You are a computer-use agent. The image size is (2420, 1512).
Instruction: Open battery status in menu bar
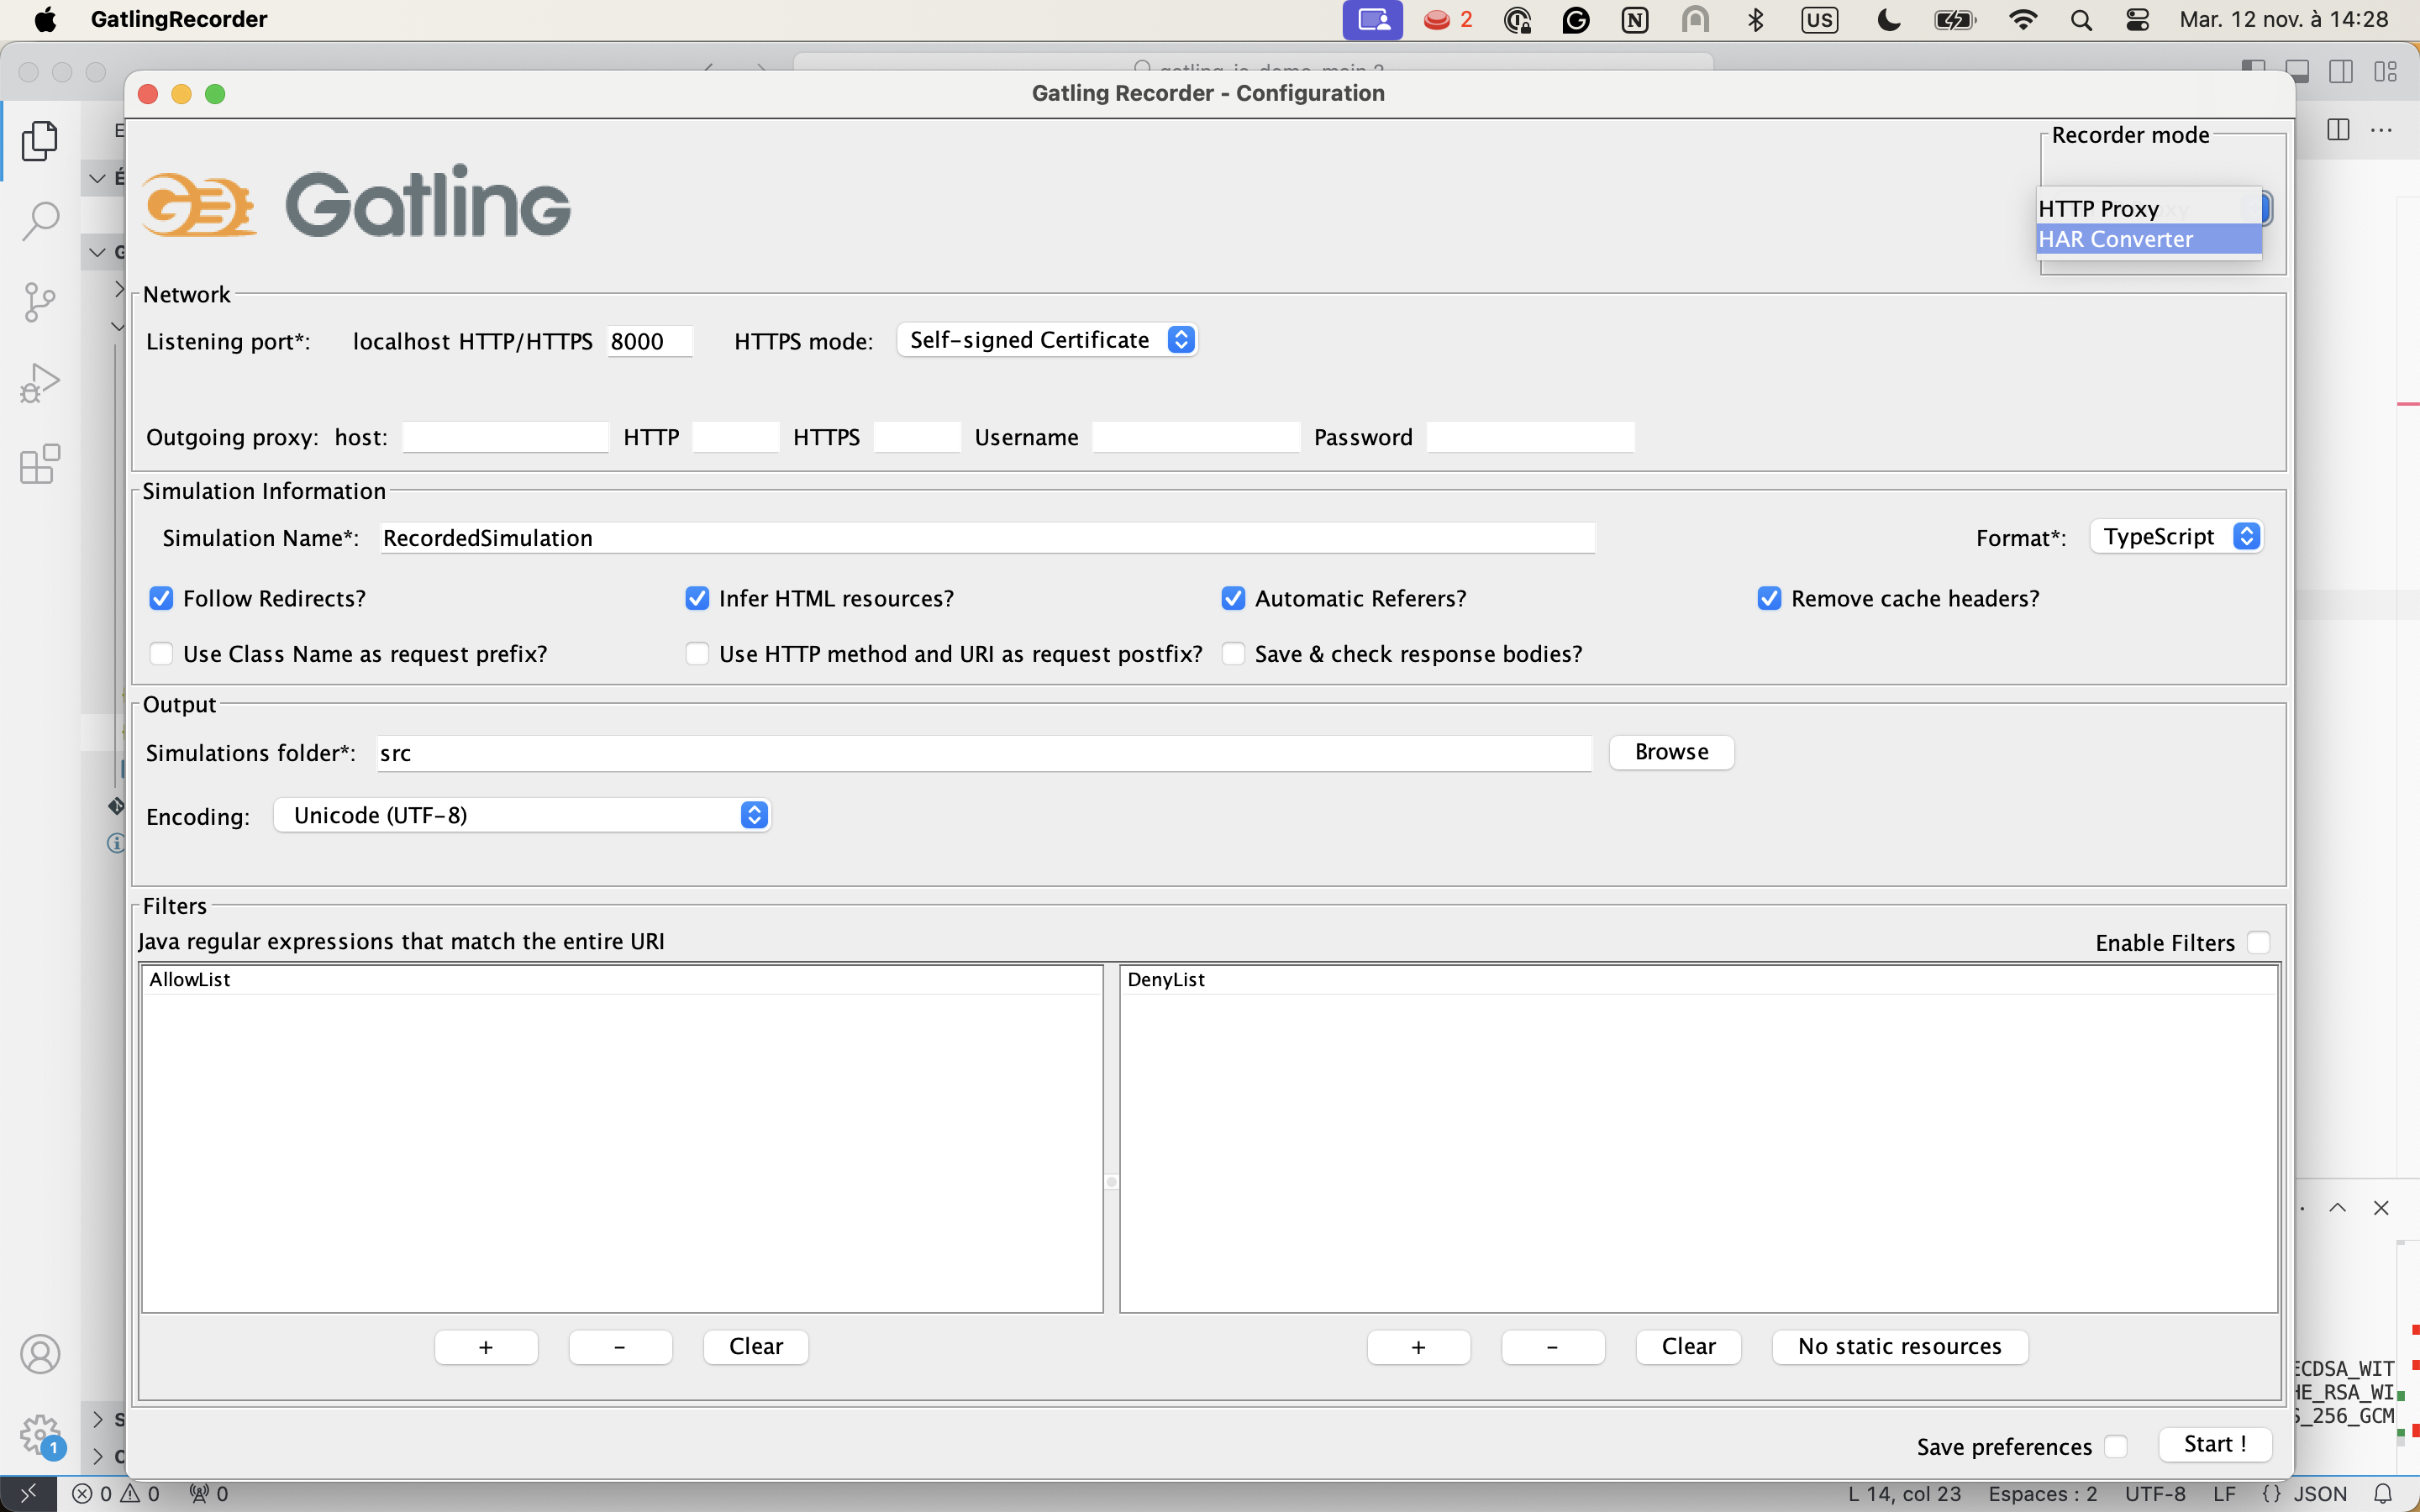pos(1954,20)
